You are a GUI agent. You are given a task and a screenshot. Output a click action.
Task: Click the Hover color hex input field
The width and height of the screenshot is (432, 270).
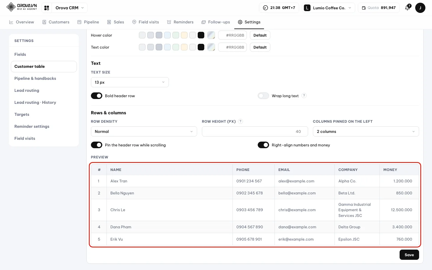(x=232, y=35)
